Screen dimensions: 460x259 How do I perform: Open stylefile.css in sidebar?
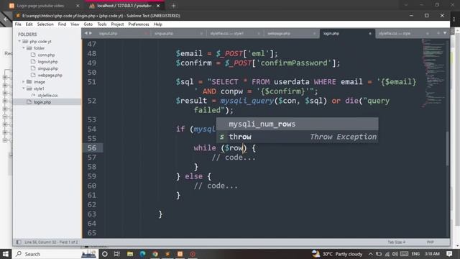(x=47, y=95)
